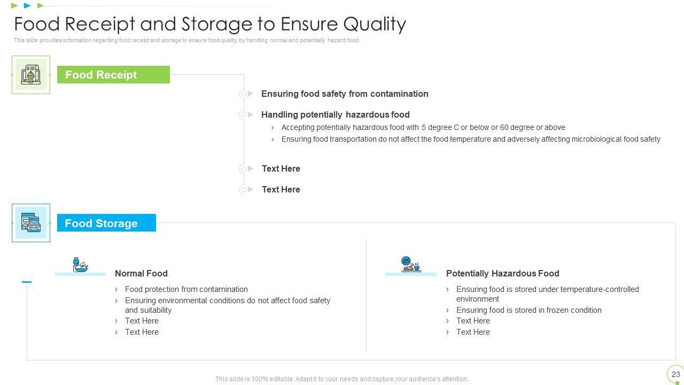Click the slide subtitle description text
This screenshot has height=385, width=684.
pos(187,40)
